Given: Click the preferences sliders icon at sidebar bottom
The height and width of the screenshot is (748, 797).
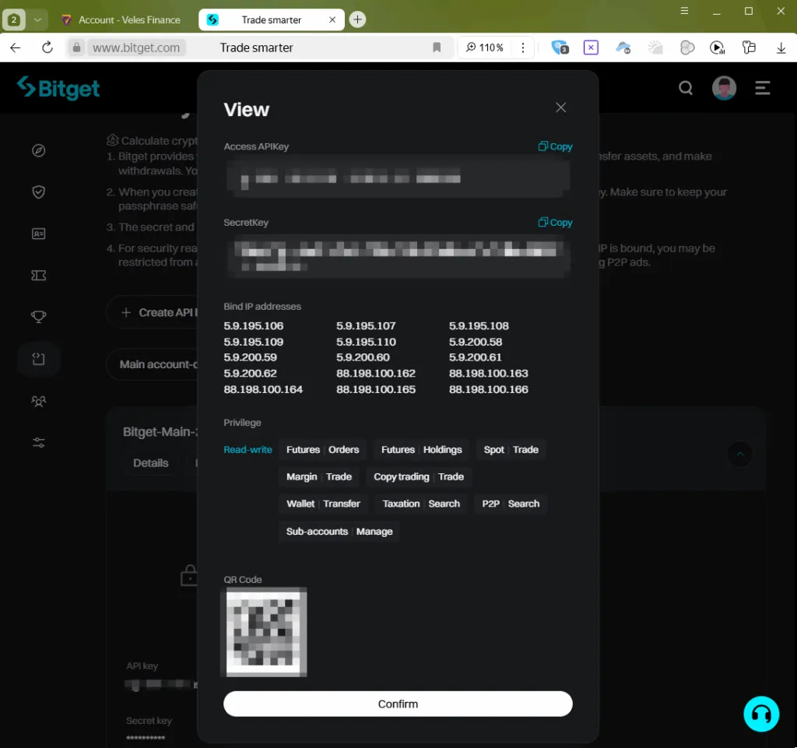Looking at the screenshot, I should click(x=38, y=442).
